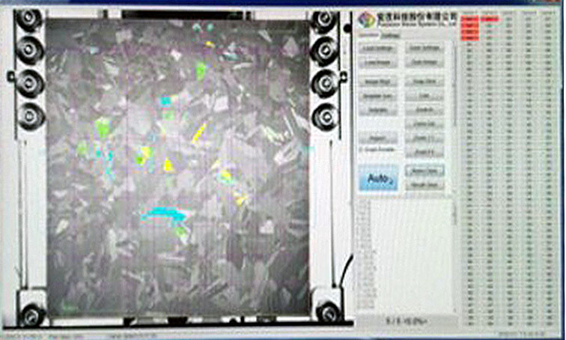
Task: Click the second red header cell in table
Action: [x=490, y=17]
